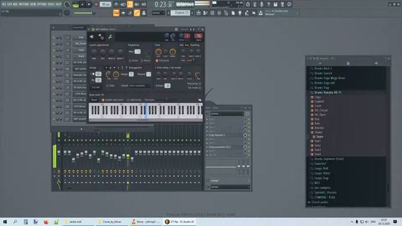The width and height of the screenshot is (402, 226).
Task: Open the VIEW menu
Action: click(x=33, y=4)
